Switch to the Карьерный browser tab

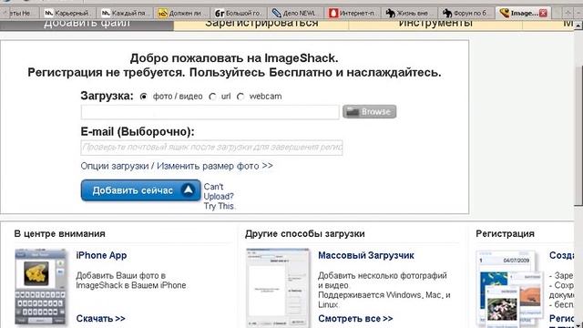point(68,13)
